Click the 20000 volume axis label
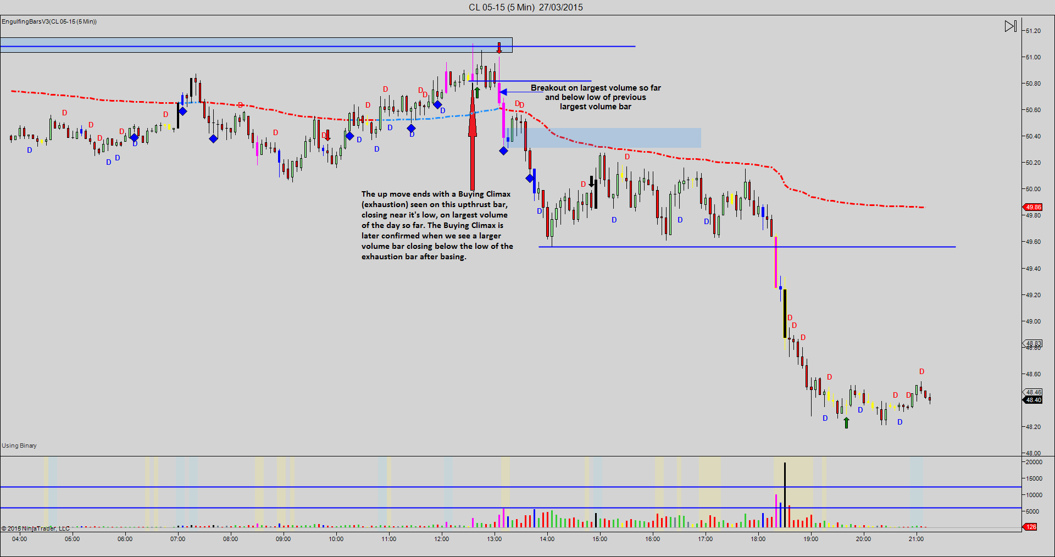 1034,462
